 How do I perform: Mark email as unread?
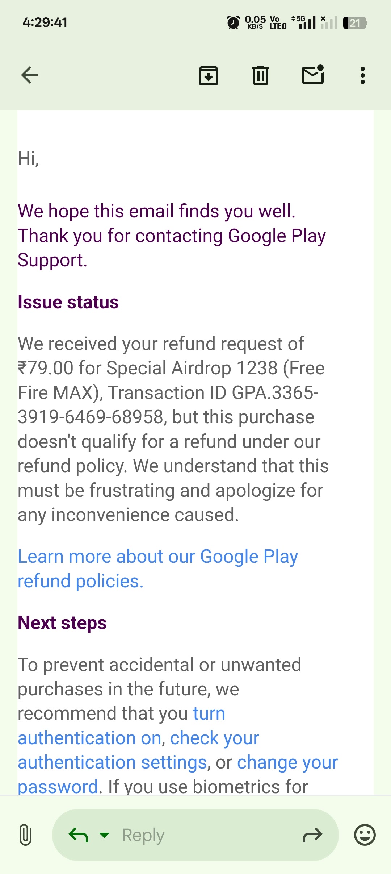click(313, 75)
